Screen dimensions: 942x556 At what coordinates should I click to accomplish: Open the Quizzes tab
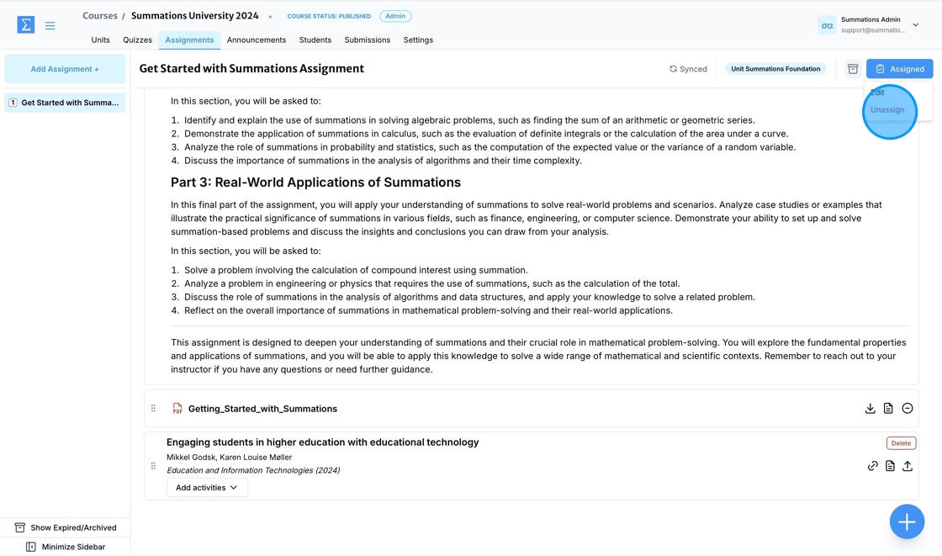[x=138, y=40]
